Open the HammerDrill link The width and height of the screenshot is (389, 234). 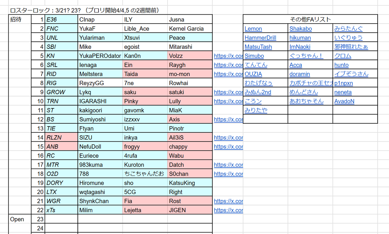[x=260, y=38]
